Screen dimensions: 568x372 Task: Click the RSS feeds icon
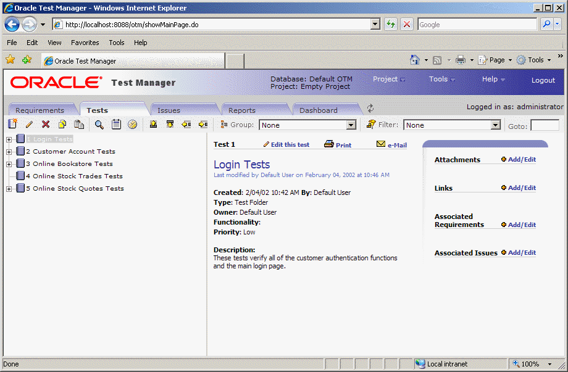[437, 60]
